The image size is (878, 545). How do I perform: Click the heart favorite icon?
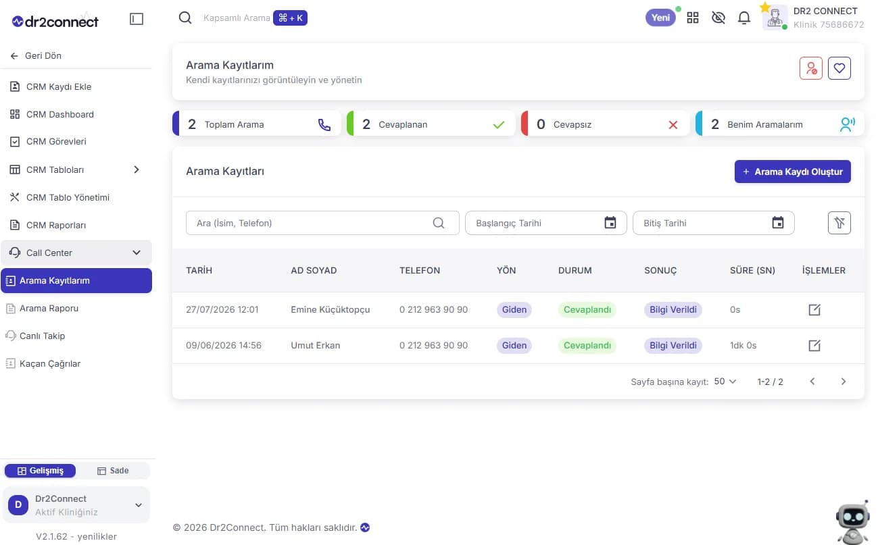[x=839, y=68]
